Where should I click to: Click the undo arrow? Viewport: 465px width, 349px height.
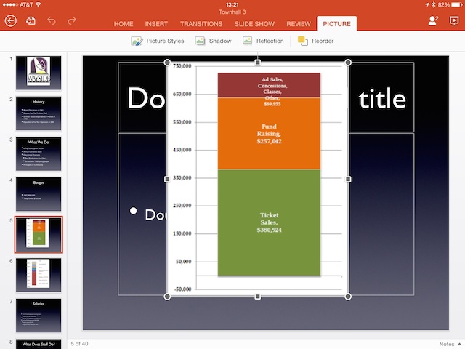(52, 20)
